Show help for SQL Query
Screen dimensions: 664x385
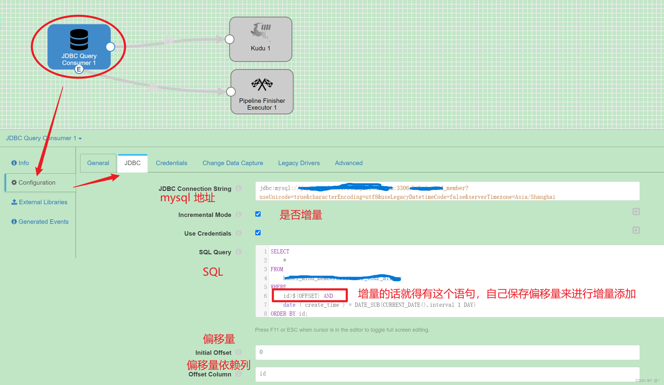[239, 252]
